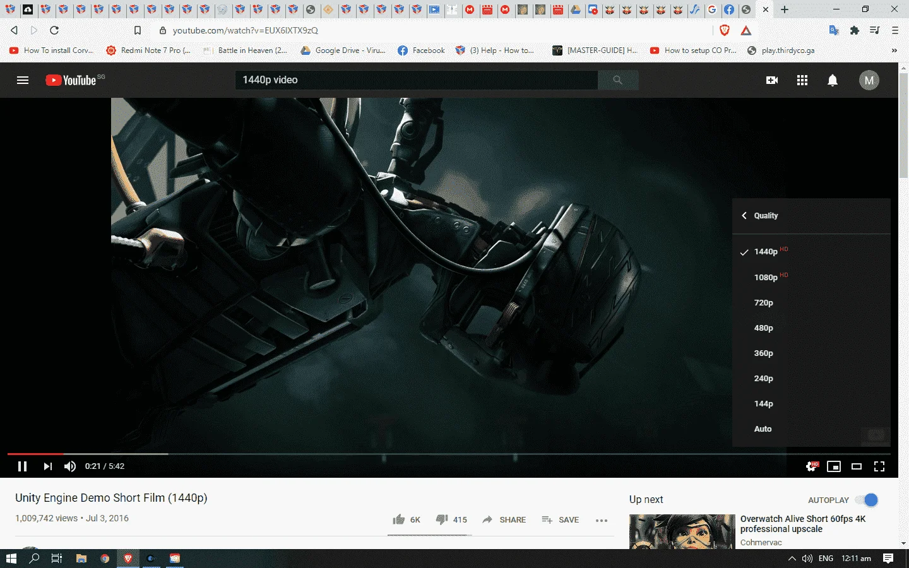Open Brave Shields lion icon
Image resolution: width=909 pixels, height=568 pixels.
725,30
